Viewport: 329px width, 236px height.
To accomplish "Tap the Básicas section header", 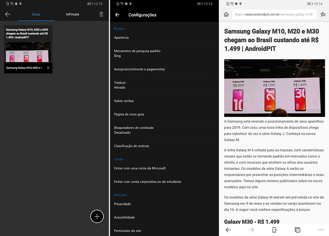I will pos(119,29).
